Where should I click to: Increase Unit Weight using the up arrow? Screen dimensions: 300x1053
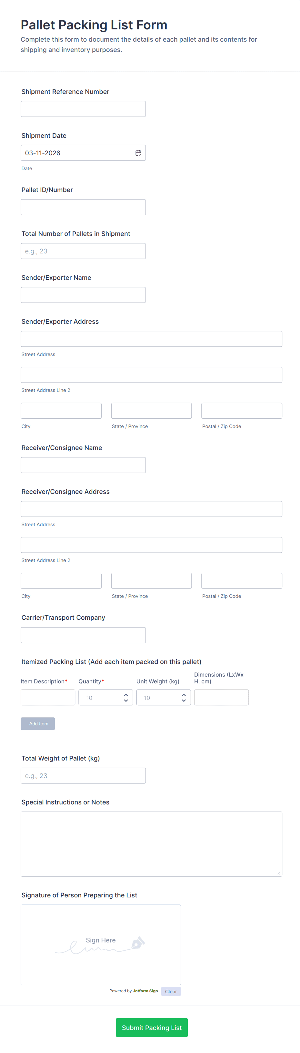pyautogui.click(x=184, y=695)
